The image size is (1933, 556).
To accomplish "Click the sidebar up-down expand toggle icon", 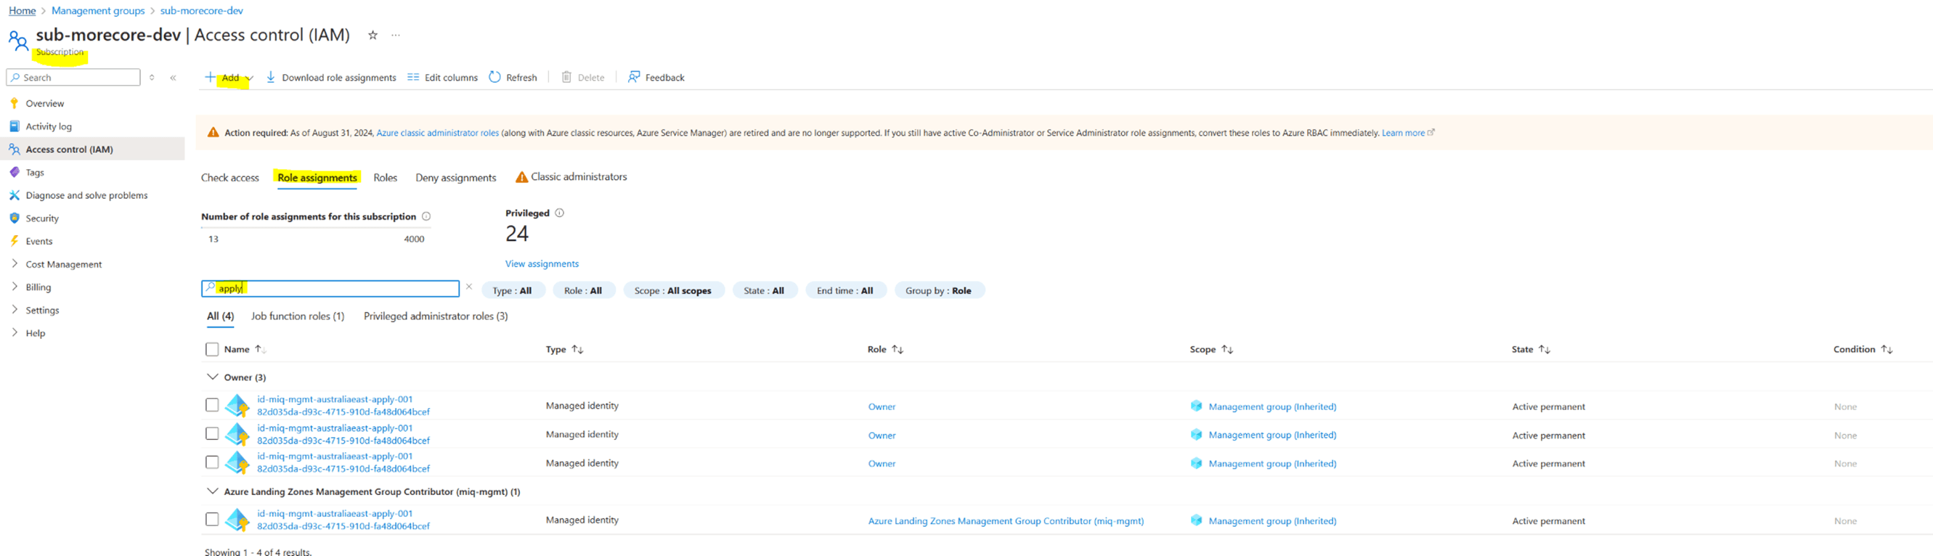I will point(152,77).
